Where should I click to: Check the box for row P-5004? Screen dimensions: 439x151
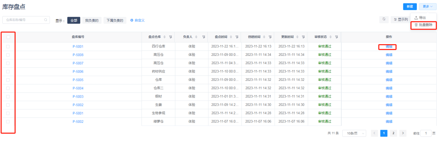pyautogui.click(x=8, y=88)
